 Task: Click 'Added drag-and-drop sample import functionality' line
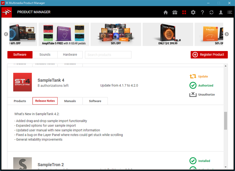tap(51, 121)
